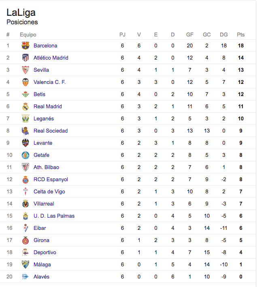The height and width of the screenshot is (287, 257).
Task: Click the Real Madrid crest icon
Action: coord(25,106)
